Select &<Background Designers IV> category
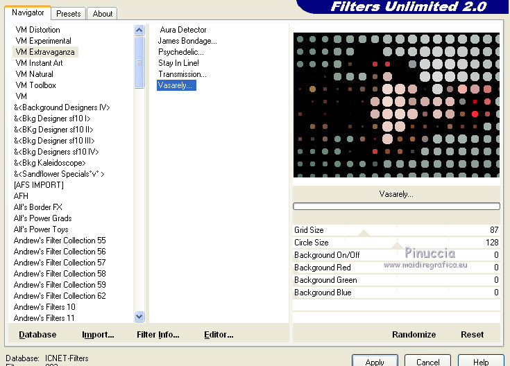This screenshot has height=366, width=510. (62, 107)
